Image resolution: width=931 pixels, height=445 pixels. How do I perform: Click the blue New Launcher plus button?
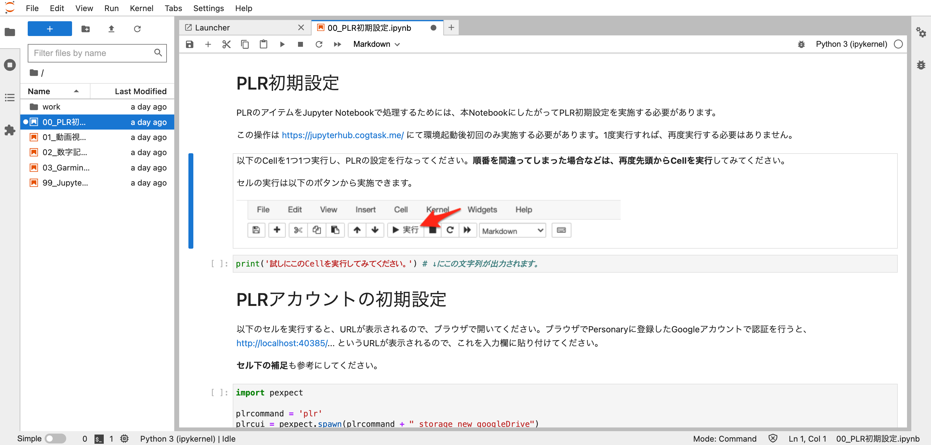[50, 29]
